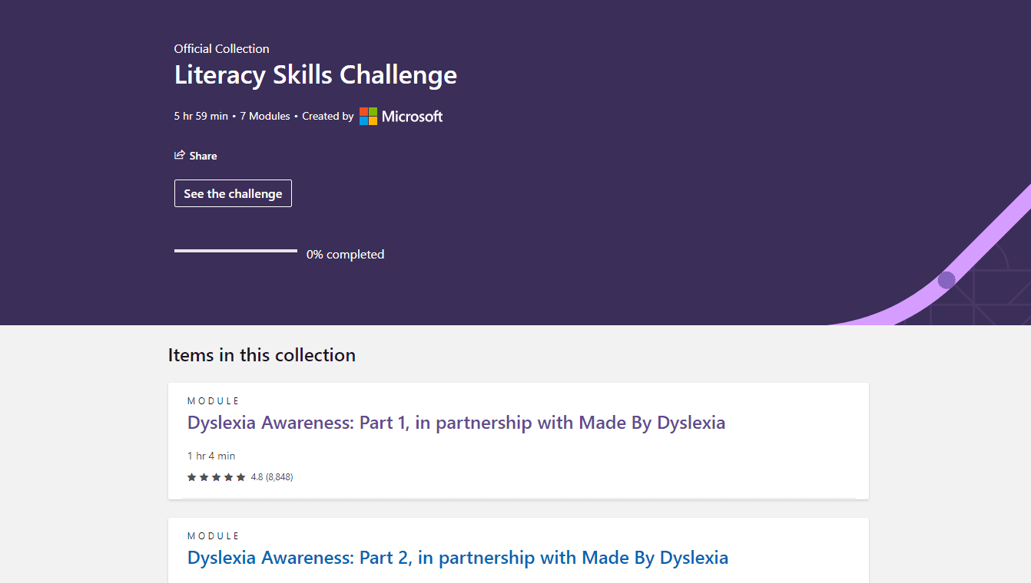
Task: Click the Items in this collection heading
Action: [262, 355]
